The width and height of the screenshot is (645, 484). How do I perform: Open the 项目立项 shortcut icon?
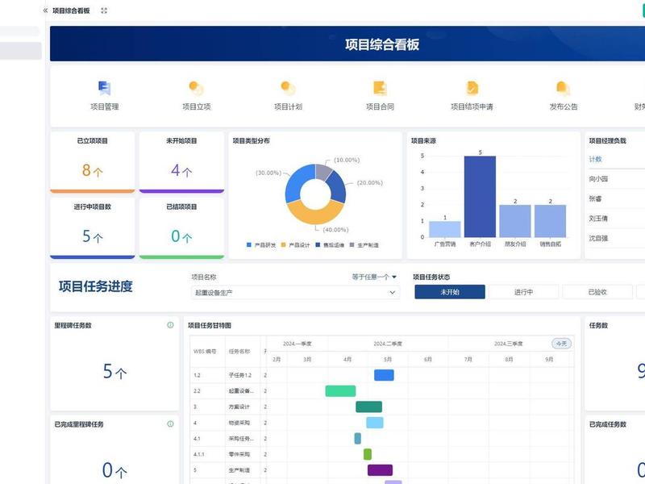[x=196, y=88]
